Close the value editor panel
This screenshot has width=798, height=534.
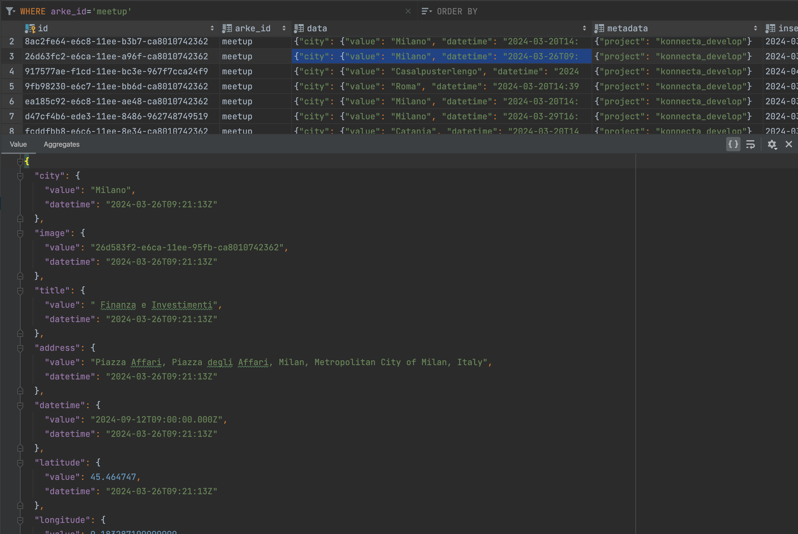coord(789,144)
